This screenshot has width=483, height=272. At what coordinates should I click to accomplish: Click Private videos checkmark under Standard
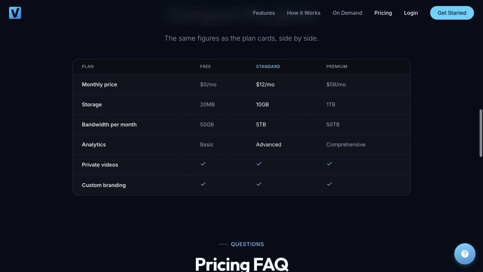click(259, 164)
